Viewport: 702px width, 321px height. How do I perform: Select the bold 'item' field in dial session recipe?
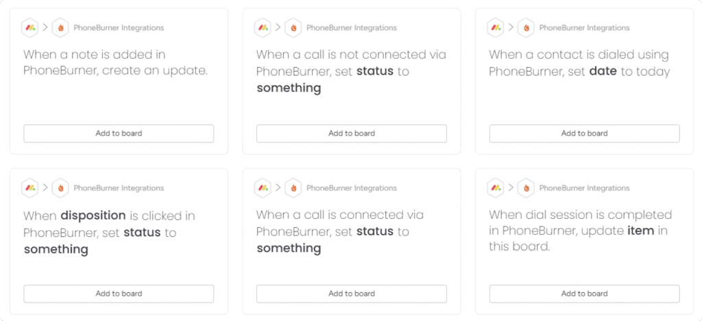[x=641, y=231]
